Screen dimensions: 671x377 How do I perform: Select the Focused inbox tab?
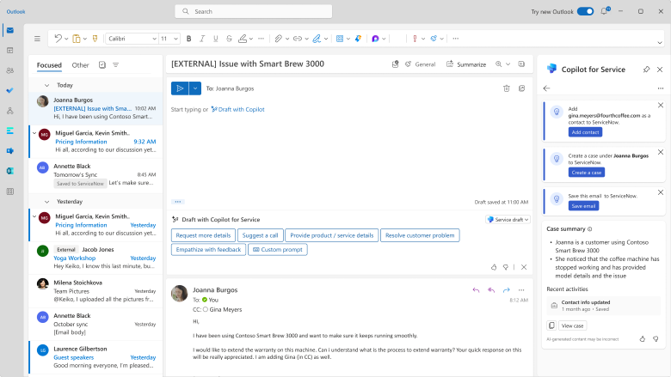pos(49,65)
